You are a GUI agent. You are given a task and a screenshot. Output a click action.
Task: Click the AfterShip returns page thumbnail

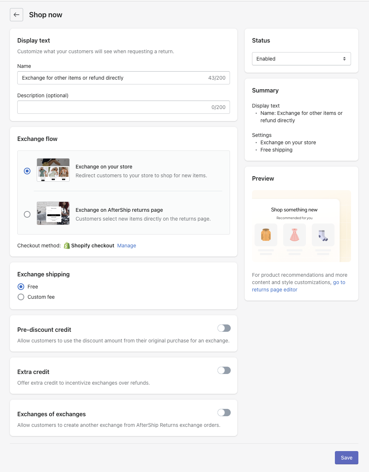point(53,213)
